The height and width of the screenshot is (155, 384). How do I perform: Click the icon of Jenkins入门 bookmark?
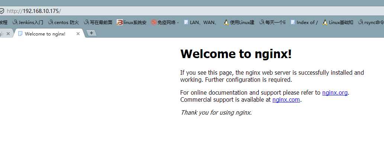pos(15,22)
